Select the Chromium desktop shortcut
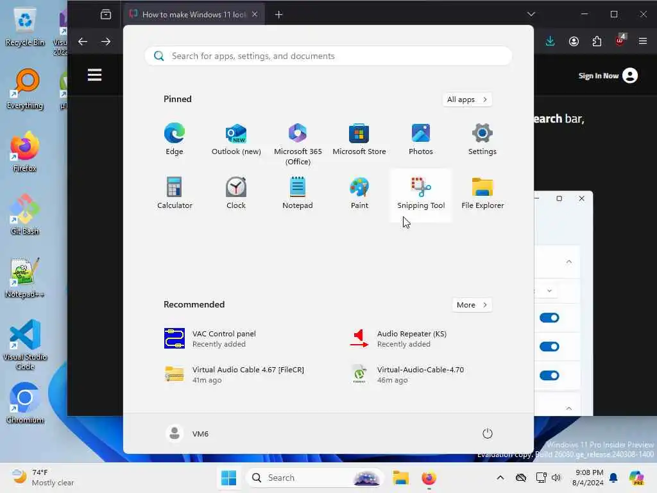Viewport: 657px width, 493px height. pos(25,403)
